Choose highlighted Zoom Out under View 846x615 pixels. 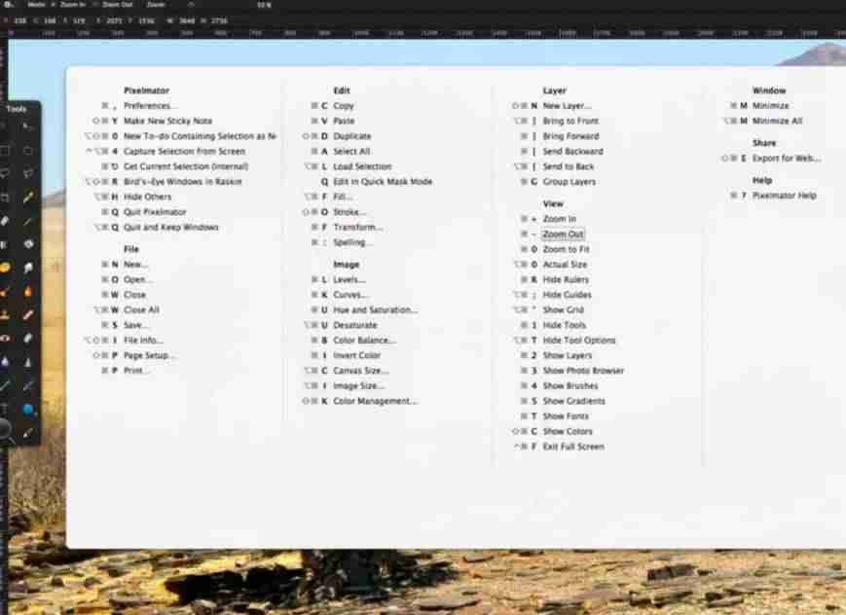tap(563, 235)
